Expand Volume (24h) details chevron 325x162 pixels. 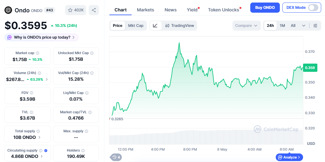[x=47, y=79]
